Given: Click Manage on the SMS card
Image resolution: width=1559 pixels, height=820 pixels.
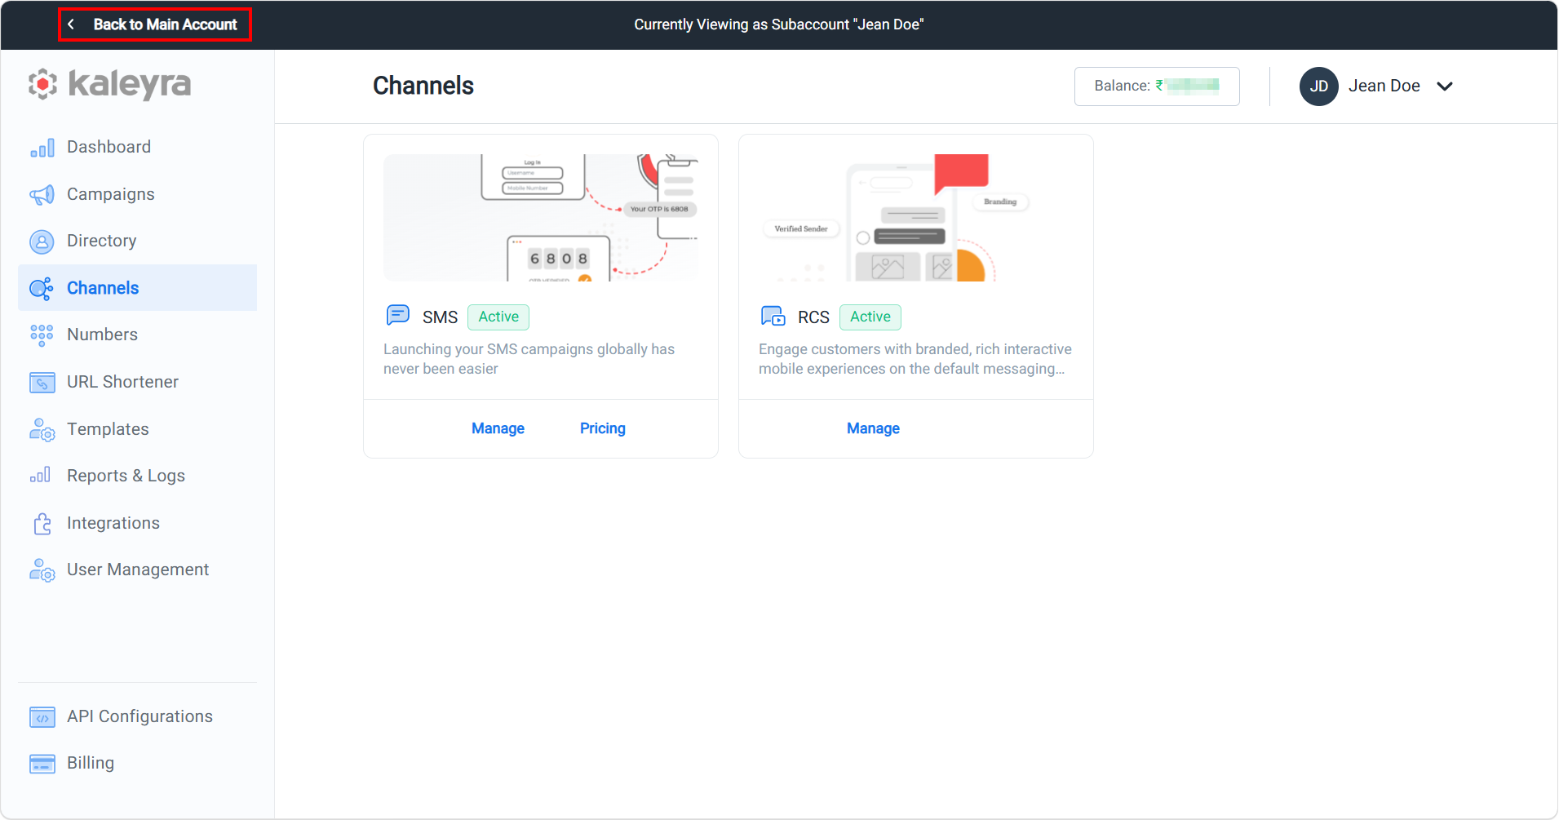Looking at the screenshot, I should [x=498, y=428].
